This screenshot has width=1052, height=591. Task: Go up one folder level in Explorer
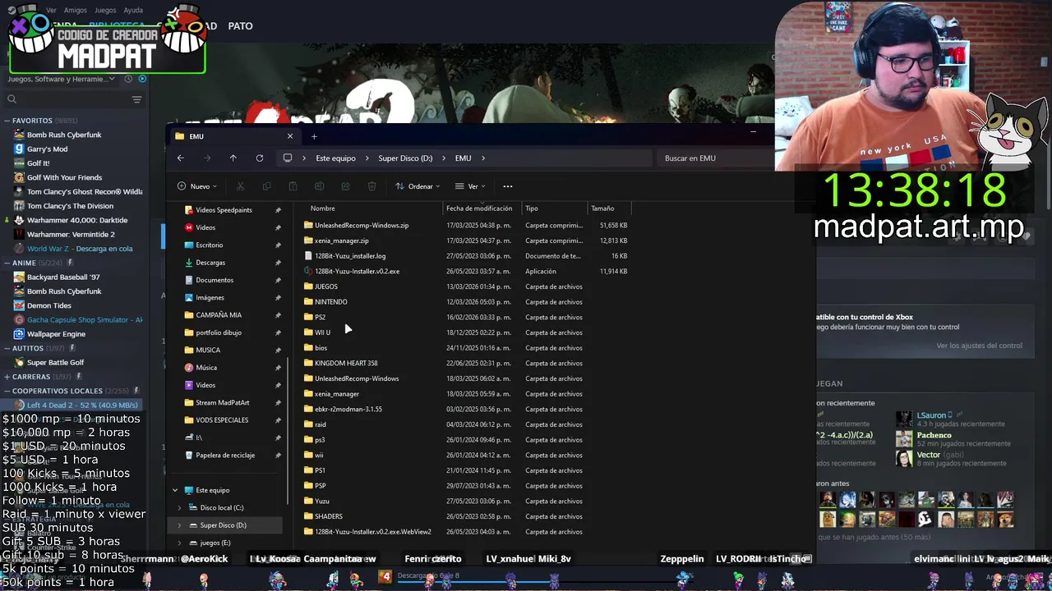click(233, 158)
